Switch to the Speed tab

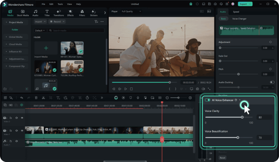236,12
